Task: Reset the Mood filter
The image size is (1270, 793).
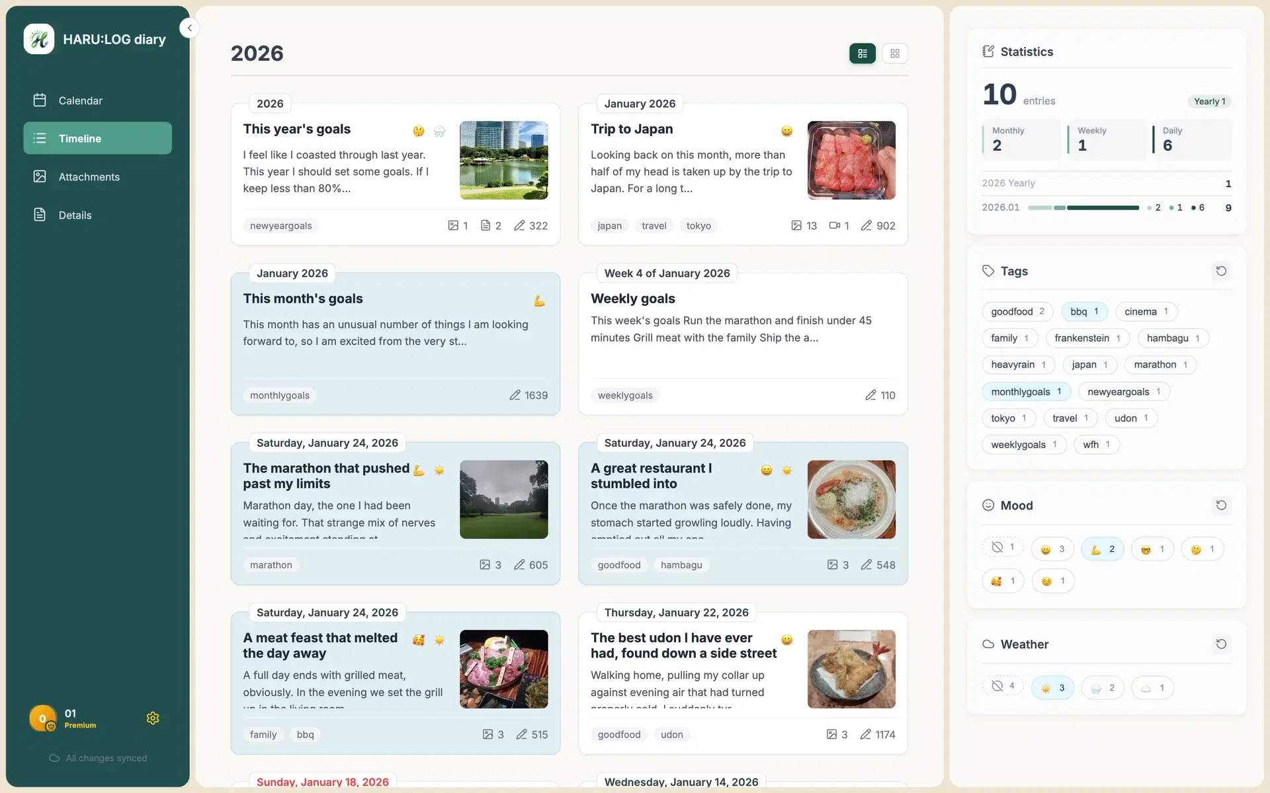Action: click(1221, 506)
